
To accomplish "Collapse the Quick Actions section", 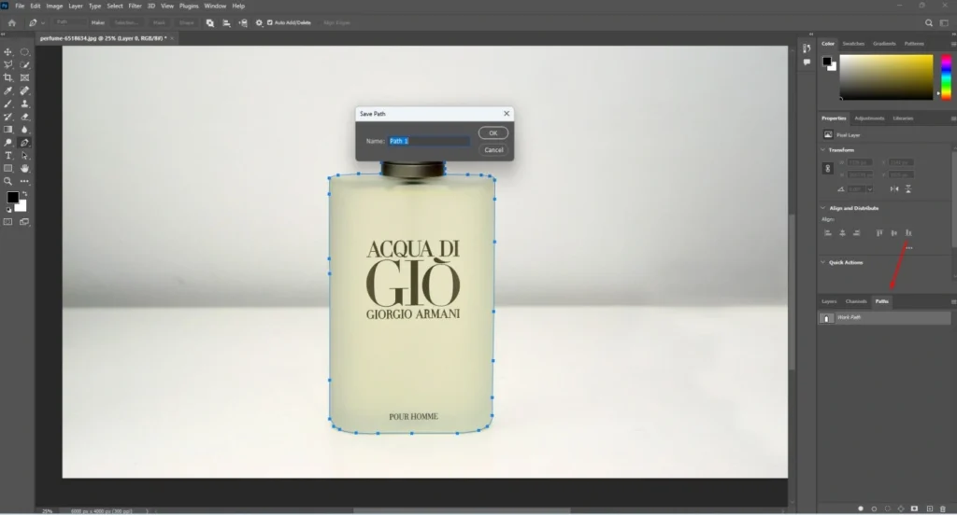I will (822, 262).
